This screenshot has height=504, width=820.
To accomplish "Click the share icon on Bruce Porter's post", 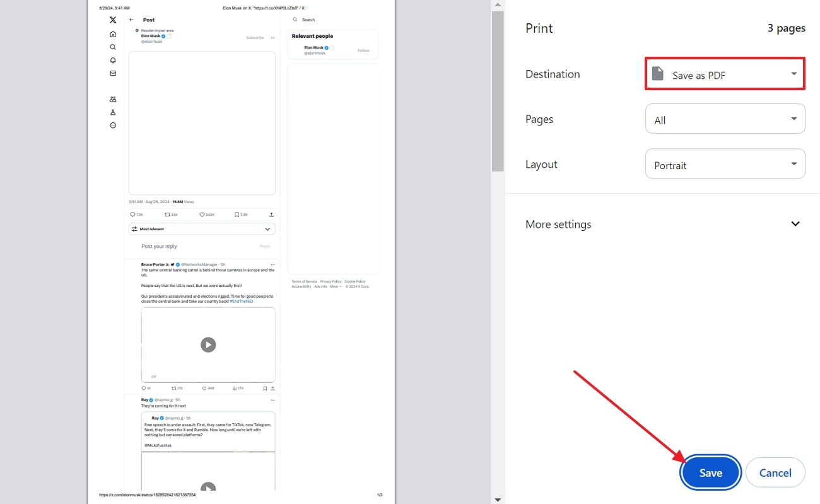I will point(272,389).
